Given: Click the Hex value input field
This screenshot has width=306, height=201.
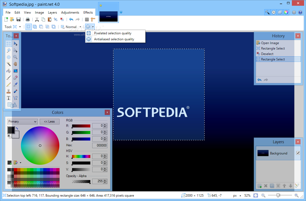Looking at the screenshot, I should click(x=100, y=145).
